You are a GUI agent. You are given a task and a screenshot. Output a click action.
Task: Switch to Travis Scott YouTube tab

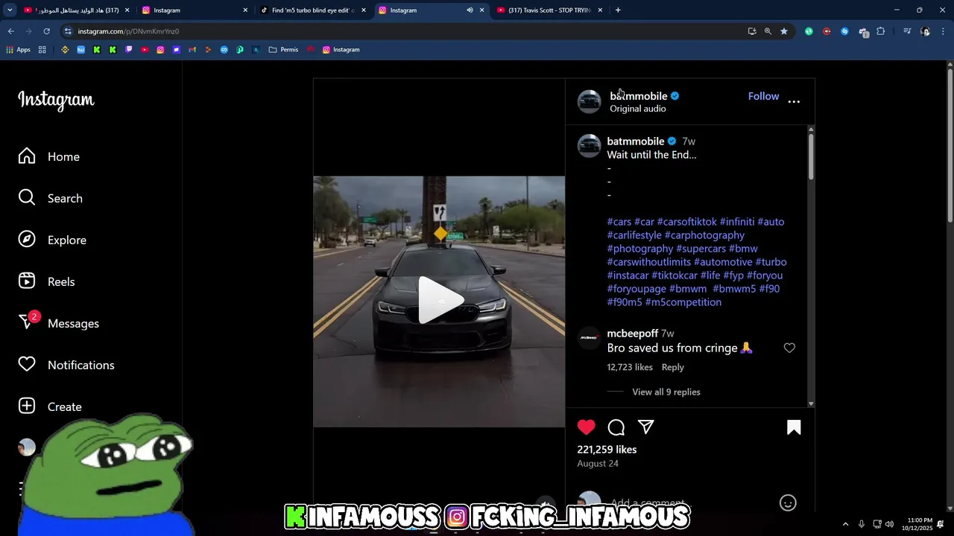pyautogui.click(x=549, y=10)
